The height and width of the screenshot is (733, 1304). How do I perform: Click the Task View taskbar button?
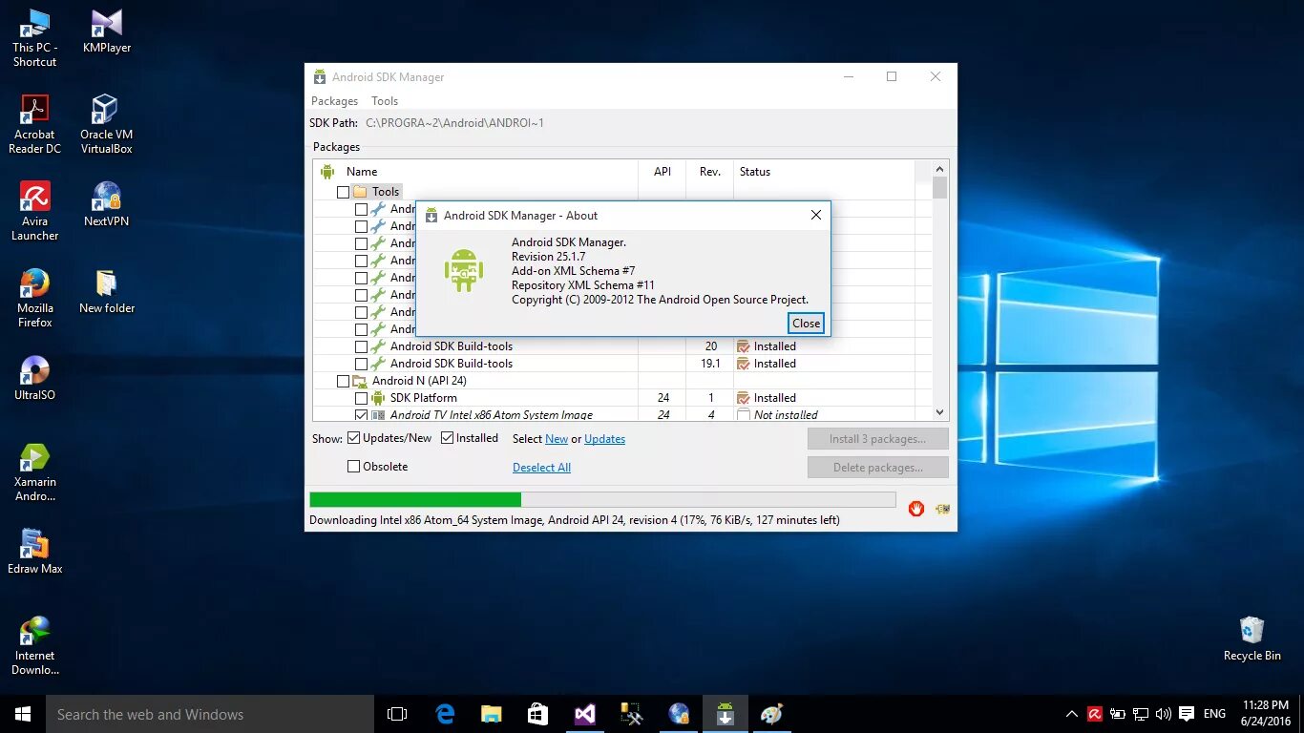tap(397, 714)
